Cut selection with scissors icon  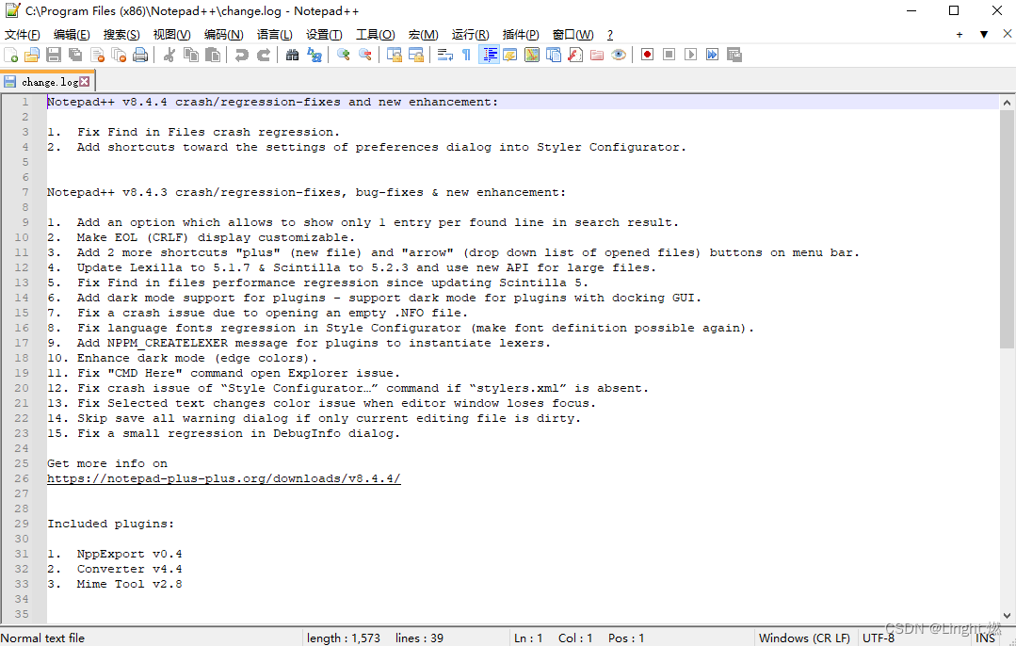click(x=169, y=55)
